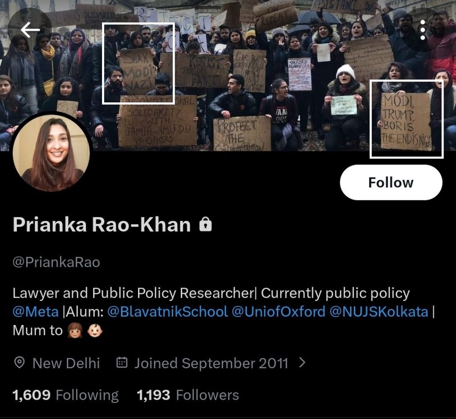Tap the calendar joined-date icon
Screen dimensions: 456x419
coord(122,362)
